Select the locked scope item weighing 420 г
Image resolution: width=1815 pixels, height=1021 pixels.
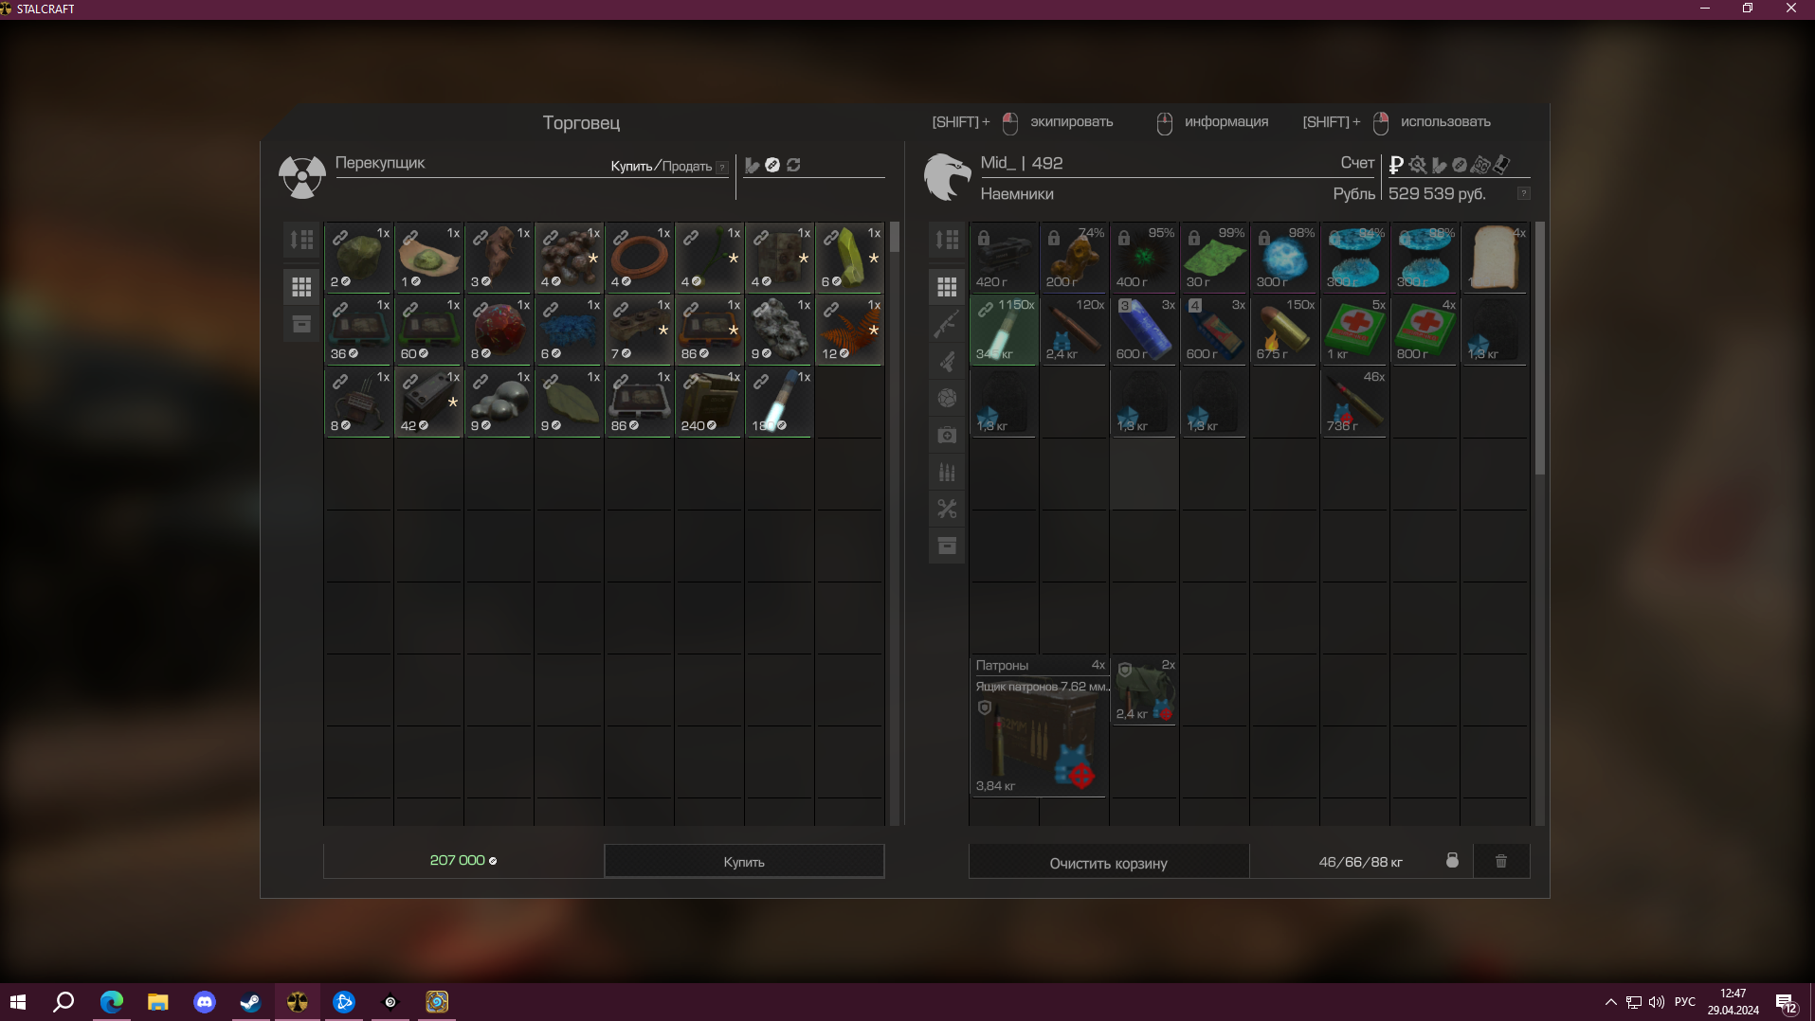pyautogui.click(x=1004, y=258)
